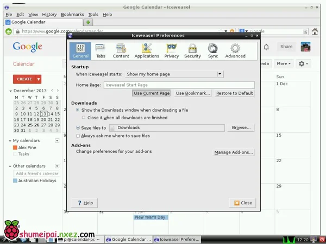Switch to Google Calendar taskbar window
The image size is (326, 244).
pyautogui.click(x=129, y=240)
